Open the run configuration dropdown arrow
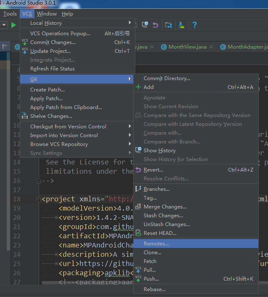Viewport: 268px width, 297px height. pos(4,25)
